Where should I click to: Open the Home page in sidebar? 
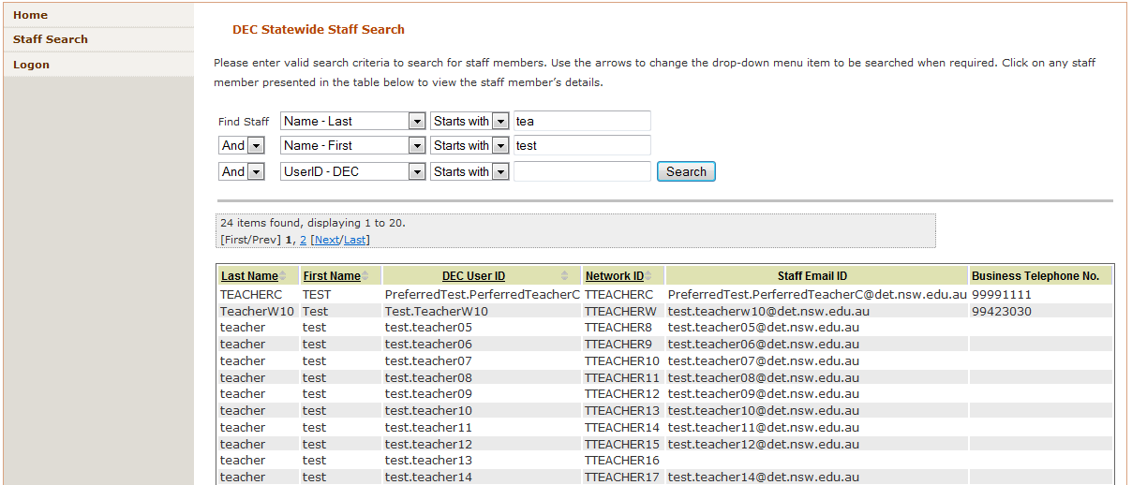[x=30, y=15]
